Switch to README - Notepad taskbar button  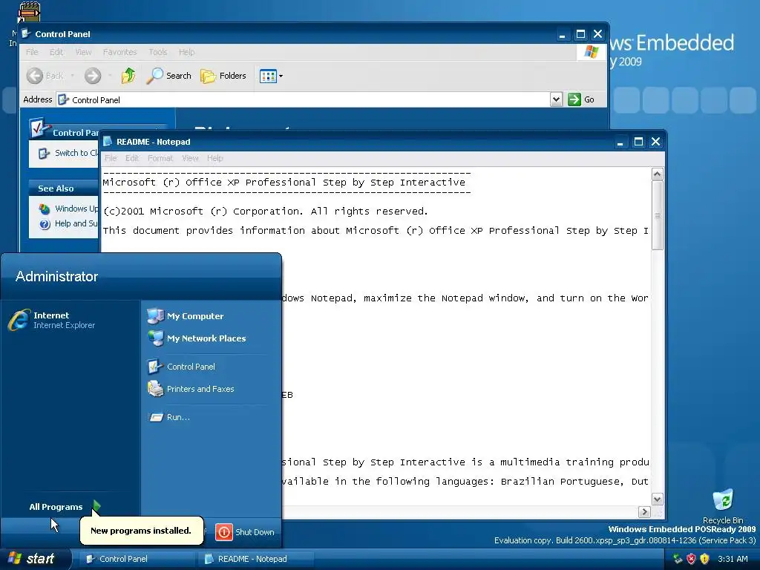point(256,559)
